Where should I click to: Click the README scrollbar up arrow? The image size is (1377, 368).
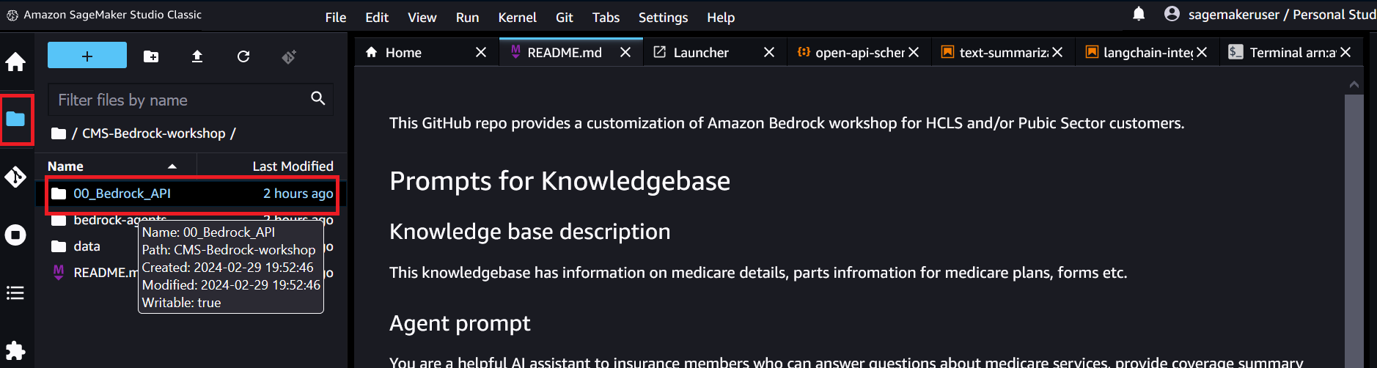click(1354, 85)
